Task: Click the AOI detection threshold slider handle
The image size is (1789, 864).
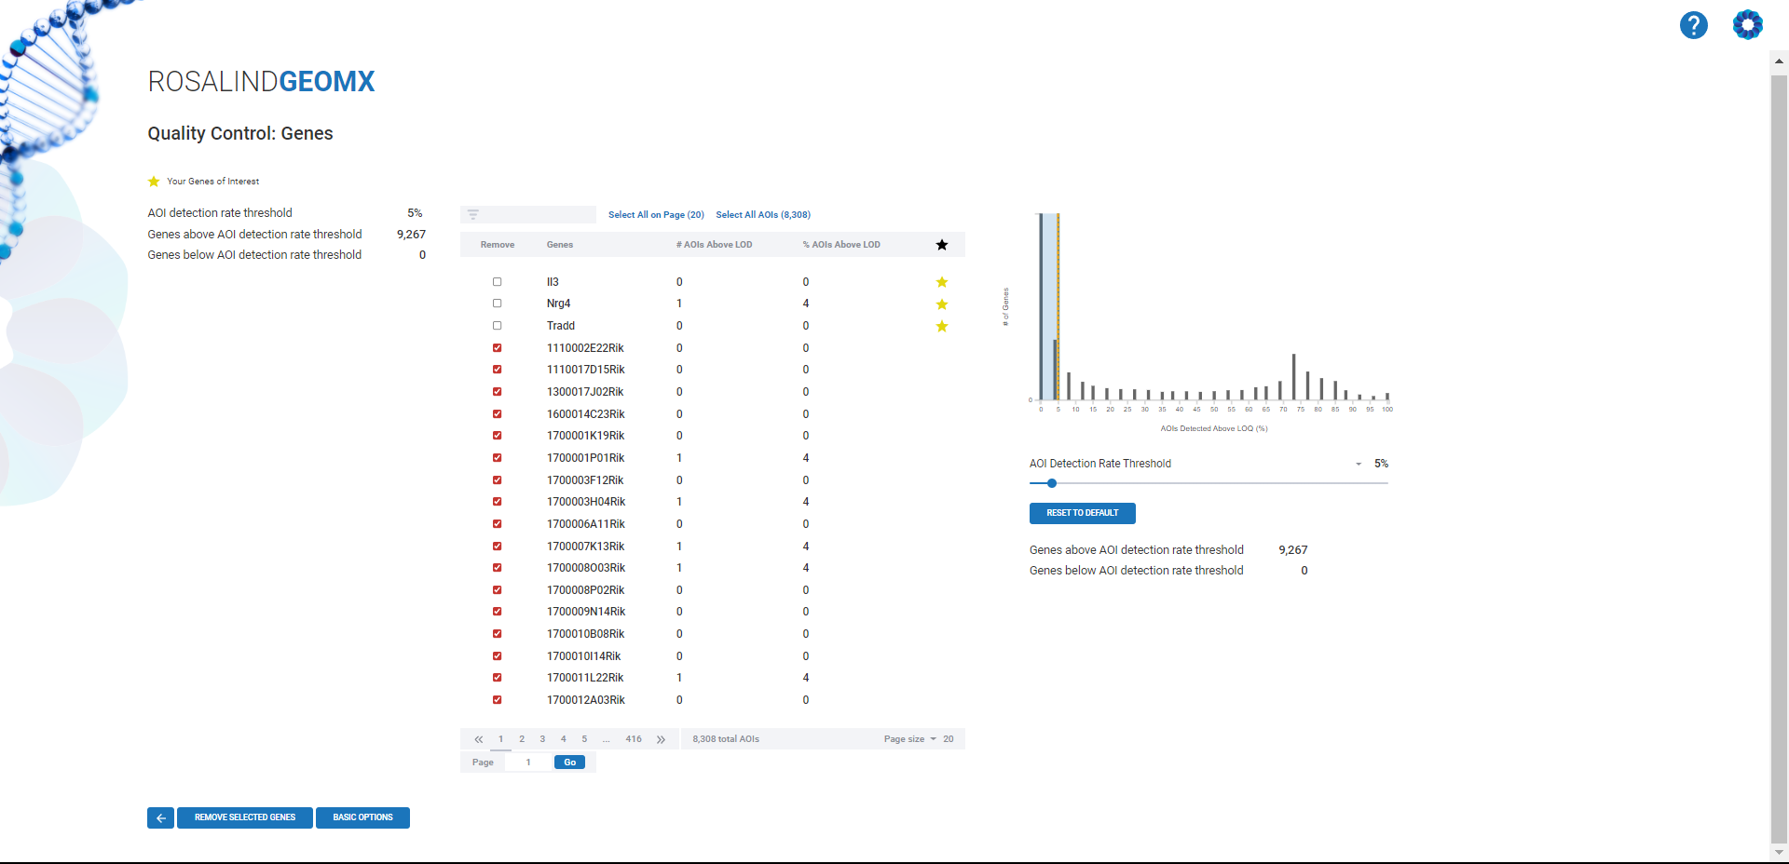Action: pos(1052,483)
